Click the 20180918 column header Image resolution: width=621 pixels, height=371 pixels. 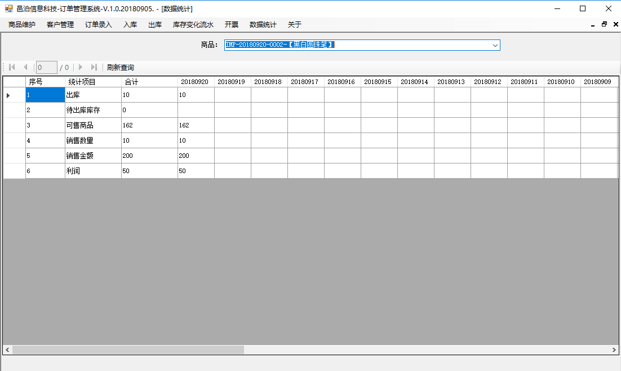point(269,82)
